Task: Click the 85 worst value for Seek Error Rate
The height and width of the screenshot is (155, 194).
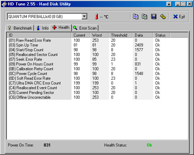Action: click(x=94, y=59)
